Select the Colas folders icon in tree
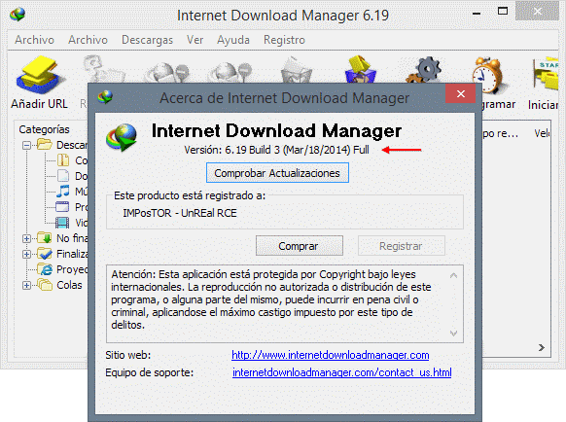This screenshot has width=566, height=422. coord(45,285)
